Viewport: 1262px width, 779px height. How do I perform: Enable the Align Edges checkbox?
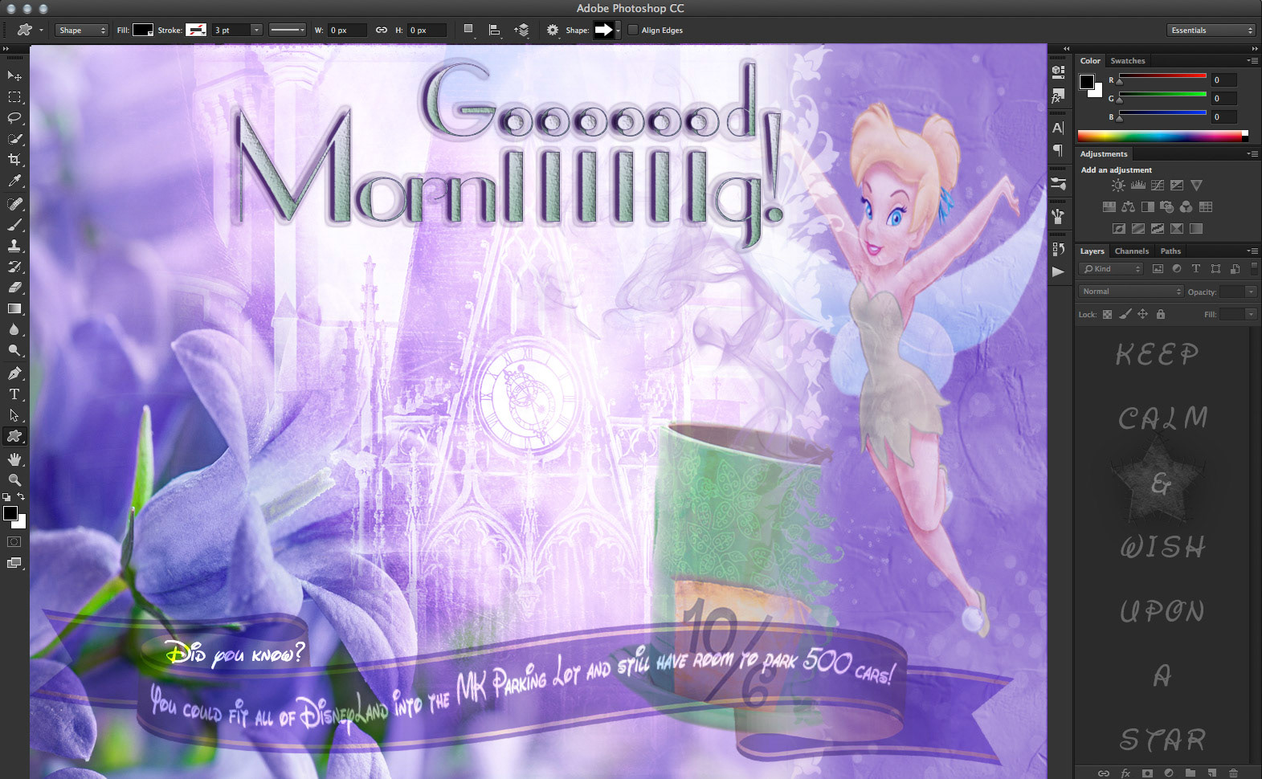click(633, 31)
